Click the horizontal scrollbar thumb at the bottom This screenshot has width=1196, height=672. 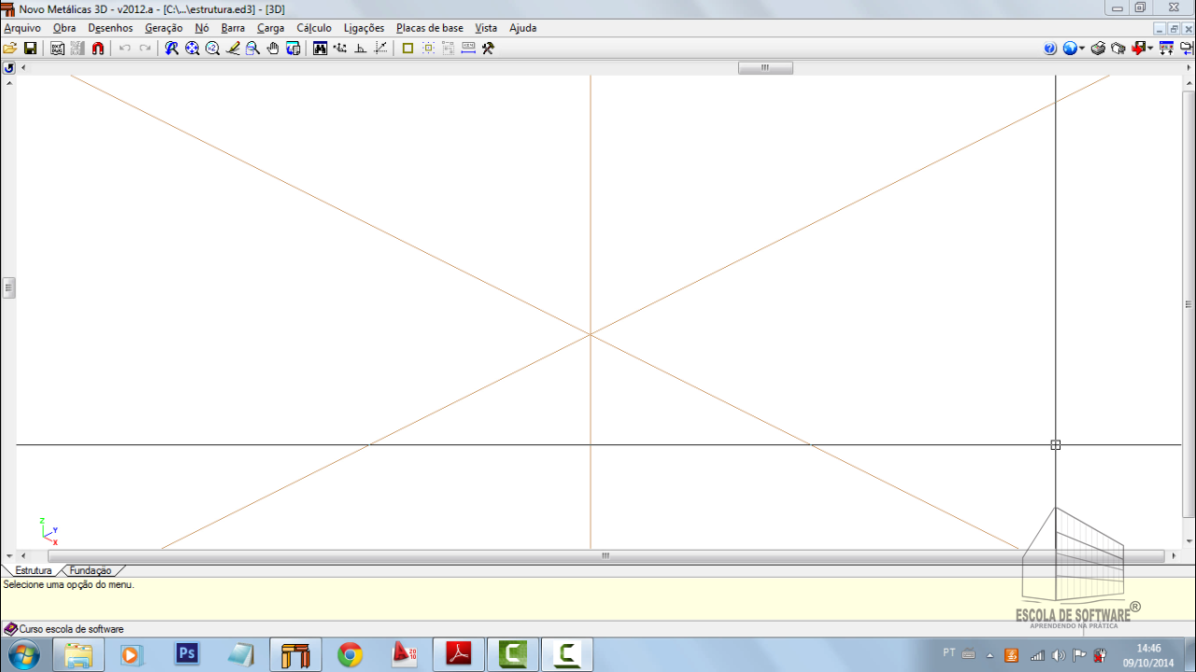pos(605,555)
